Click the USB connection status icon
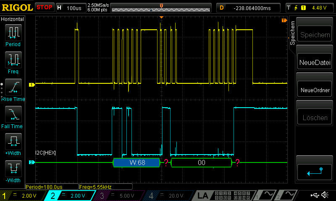Image resolution: width=336 pixels, height=201 pixels. tap(315, 195)
